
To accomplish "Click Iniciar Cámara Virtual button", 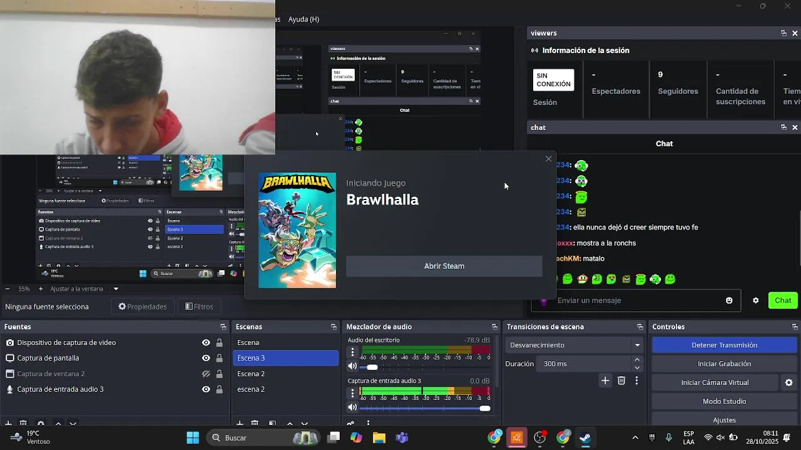I will click(x=715, y=382).
